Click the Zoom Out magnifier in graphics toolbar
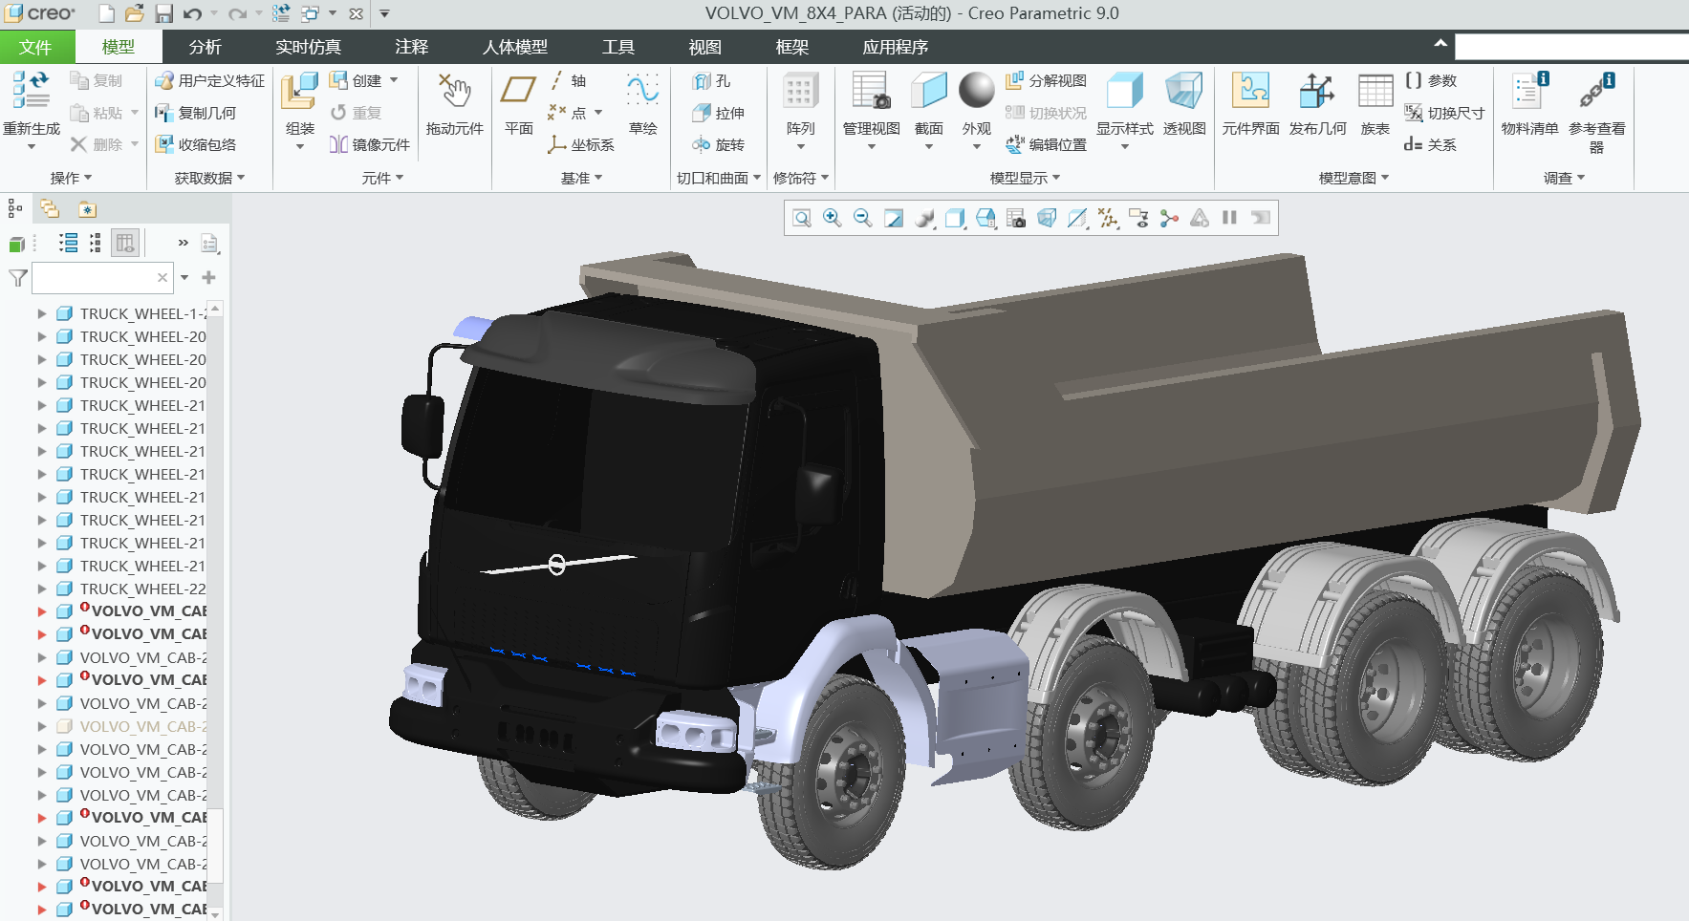 (x=863, y=218)
